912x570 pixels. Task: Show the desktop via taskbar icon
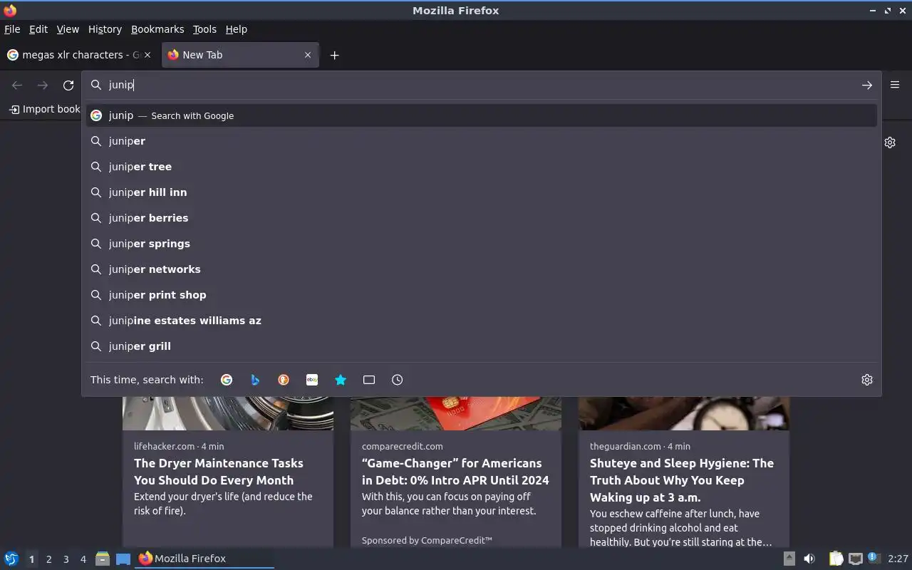click(123, 559)
